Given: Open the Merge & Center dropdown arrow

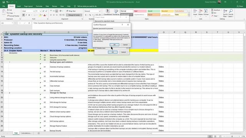Looking at the screenshot, I should point(81,15).
